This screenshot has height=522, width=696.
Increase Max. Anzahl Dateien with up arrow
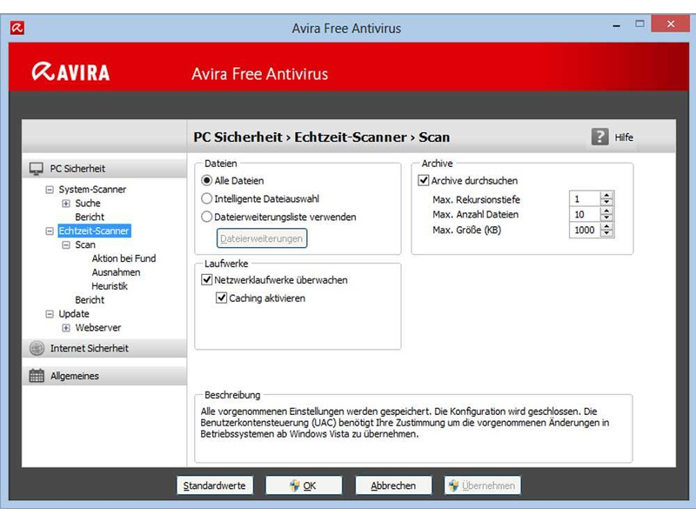[606, 211]
